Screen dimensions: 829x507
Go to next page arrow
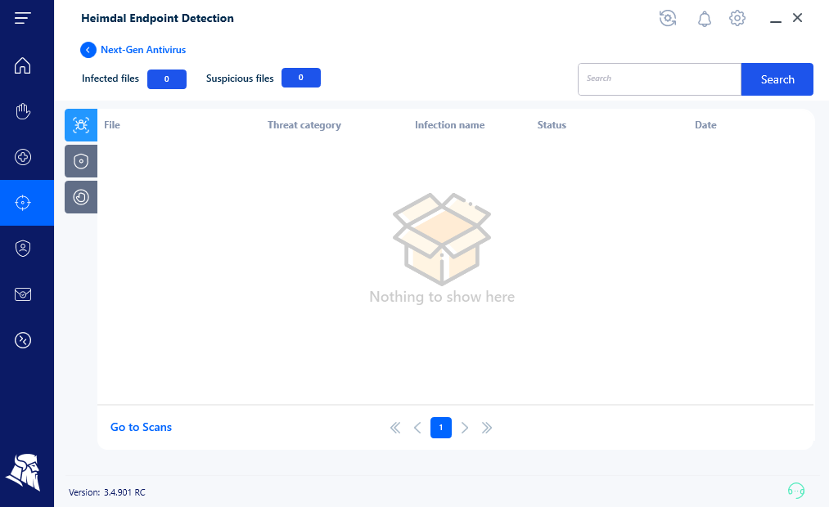465,428
